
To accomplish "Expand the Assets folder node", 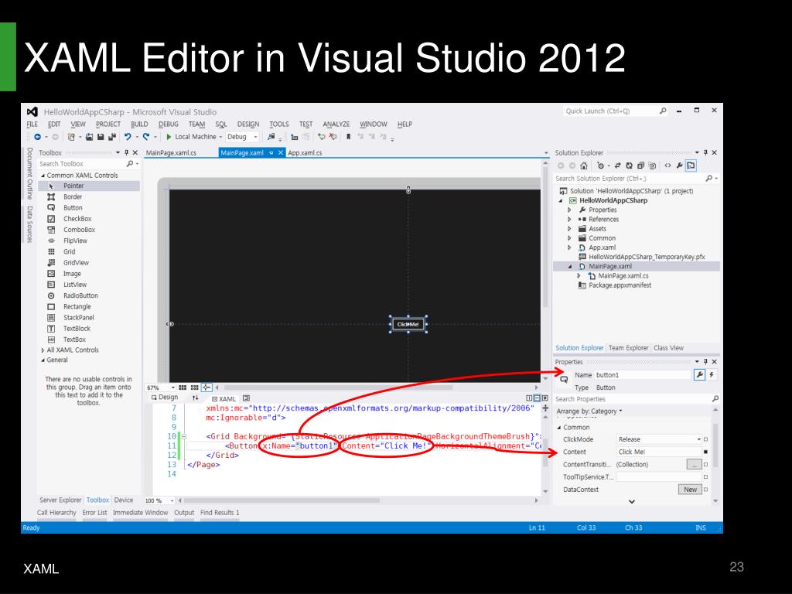I will (x=569, y=229).
